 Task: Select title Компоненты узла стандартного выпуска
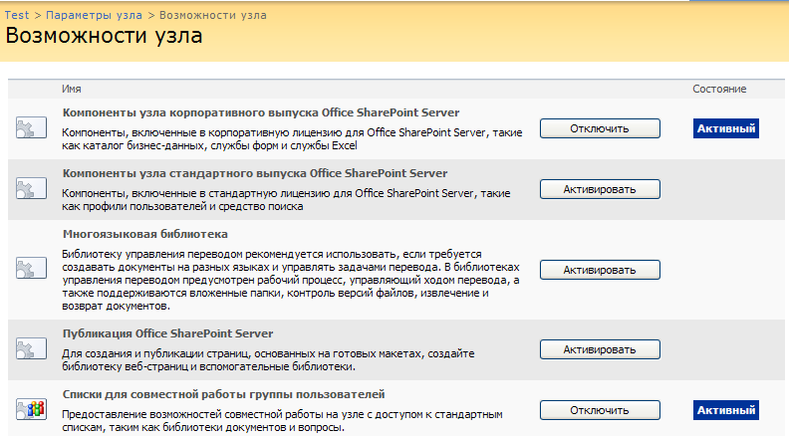[x=255, y=173]
